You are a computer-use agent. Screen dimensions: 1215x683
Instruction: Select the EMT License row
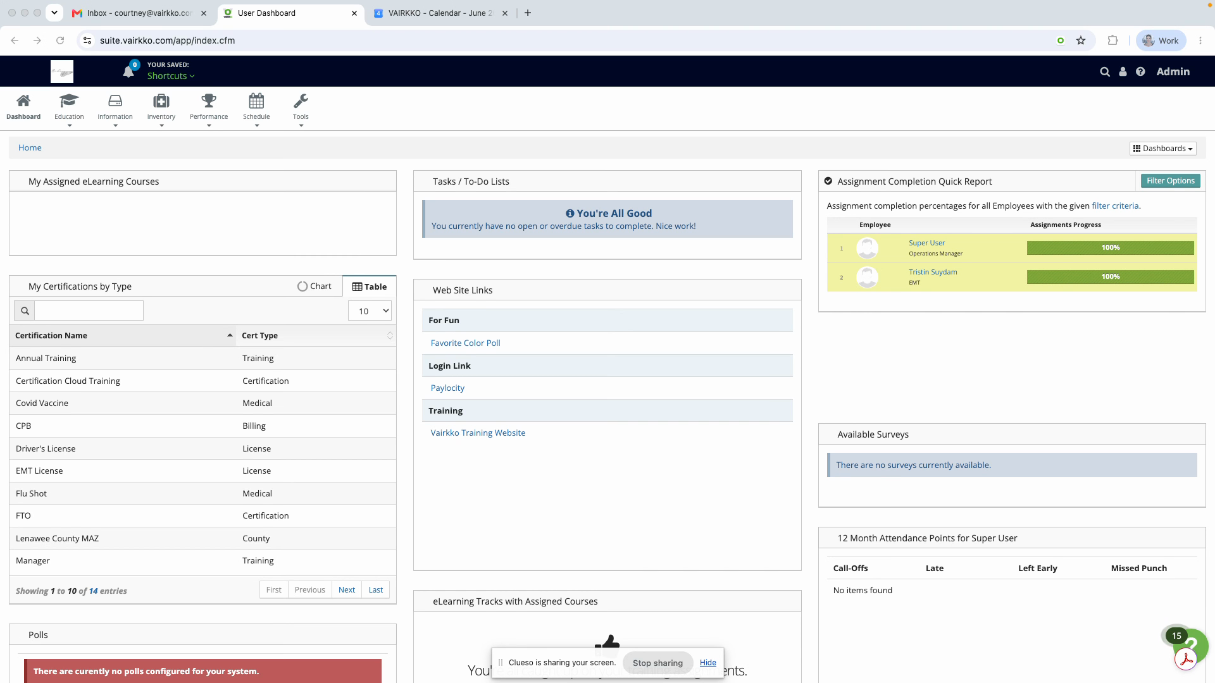click(202, 471)
